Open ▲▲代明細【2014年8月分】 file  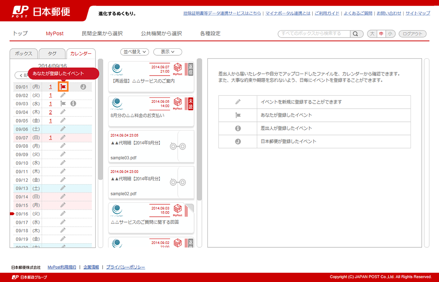point(151,182)
